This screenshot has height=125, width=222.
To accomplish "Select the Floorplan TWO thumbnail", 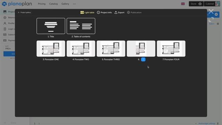I will coord(81,49).
